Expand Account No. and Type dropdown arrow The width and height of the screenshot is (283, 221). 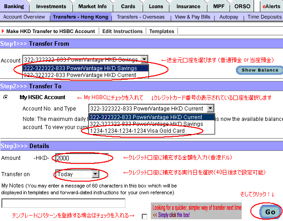pos(210,108)
